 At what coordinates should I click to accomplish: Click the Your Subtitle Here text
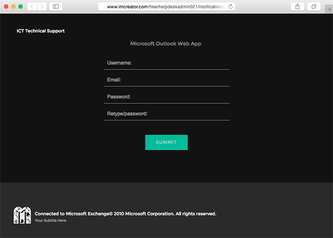coord(51,221)
